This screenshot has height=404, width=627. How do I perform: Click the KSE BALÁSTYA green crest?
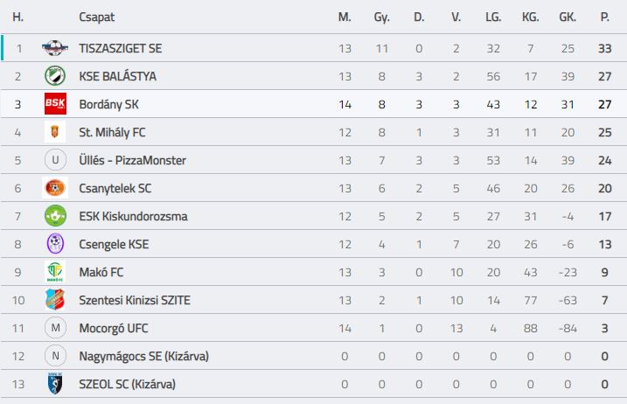[55, 76]
